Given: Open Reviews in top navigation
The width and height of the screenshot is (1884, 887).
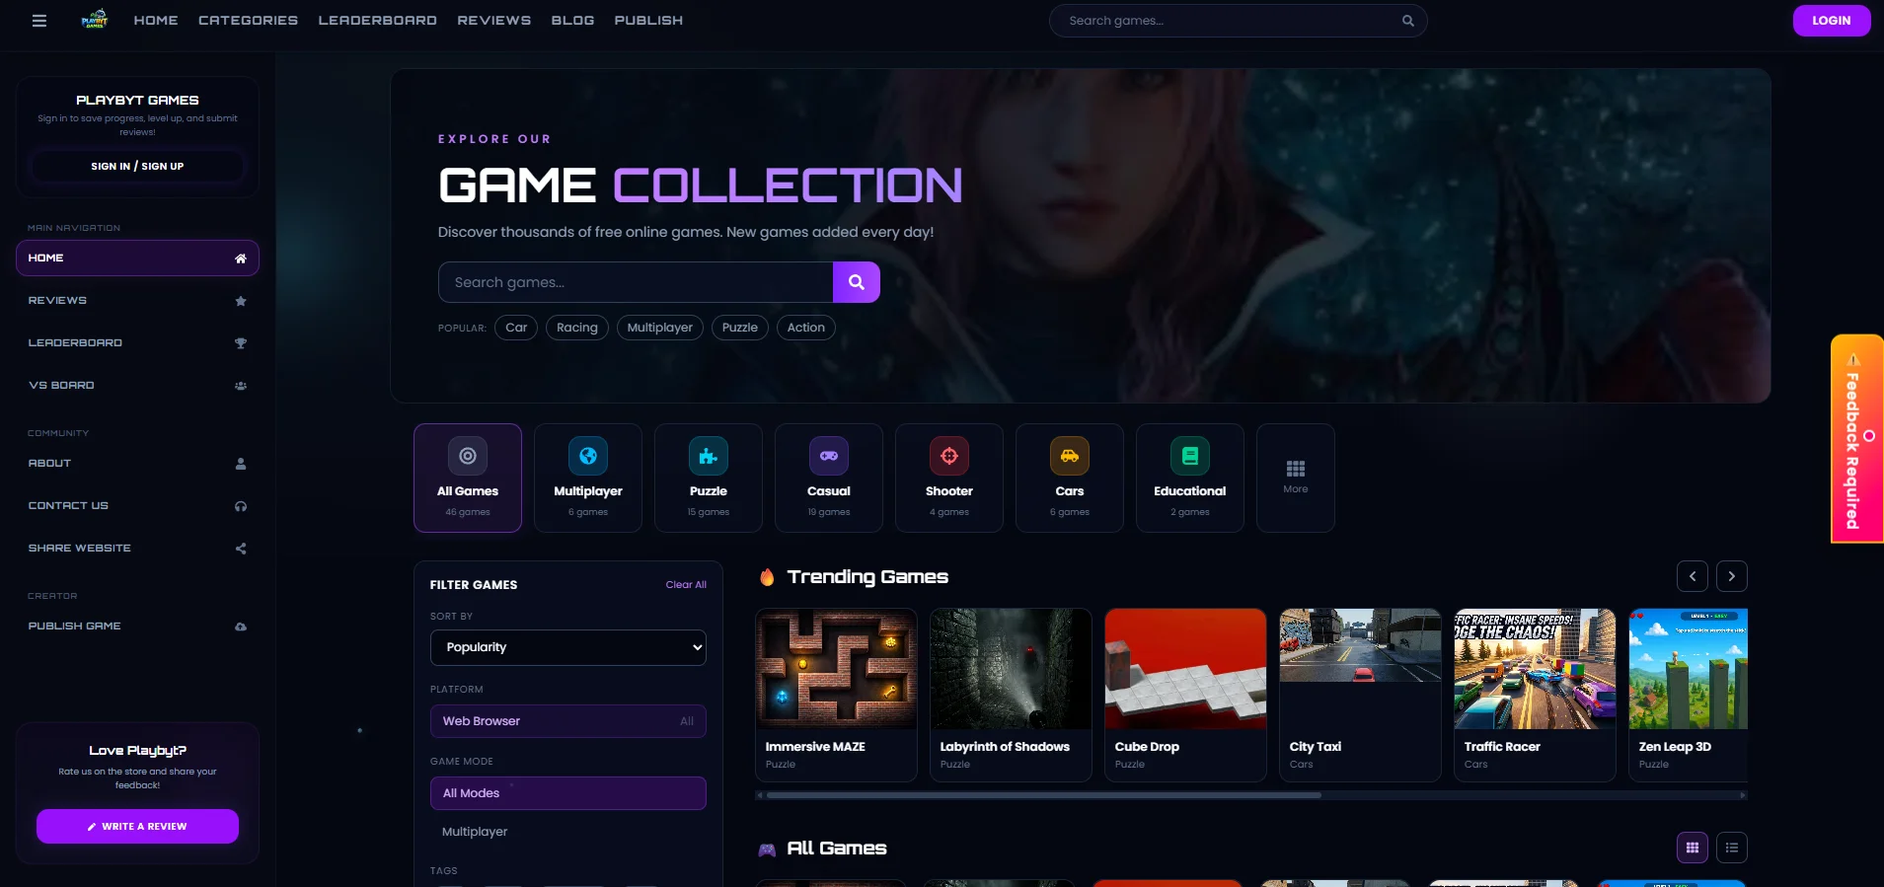Looking at the screenshot, I should pos(493,21).
